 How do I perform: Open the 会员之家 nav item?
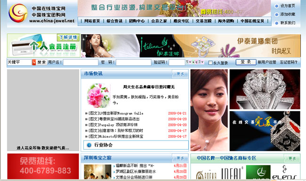click(159, 21)
